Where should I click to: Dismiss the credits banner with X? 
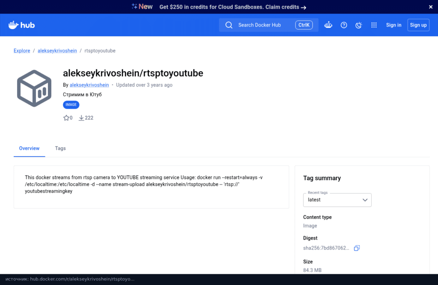(430, 7)
